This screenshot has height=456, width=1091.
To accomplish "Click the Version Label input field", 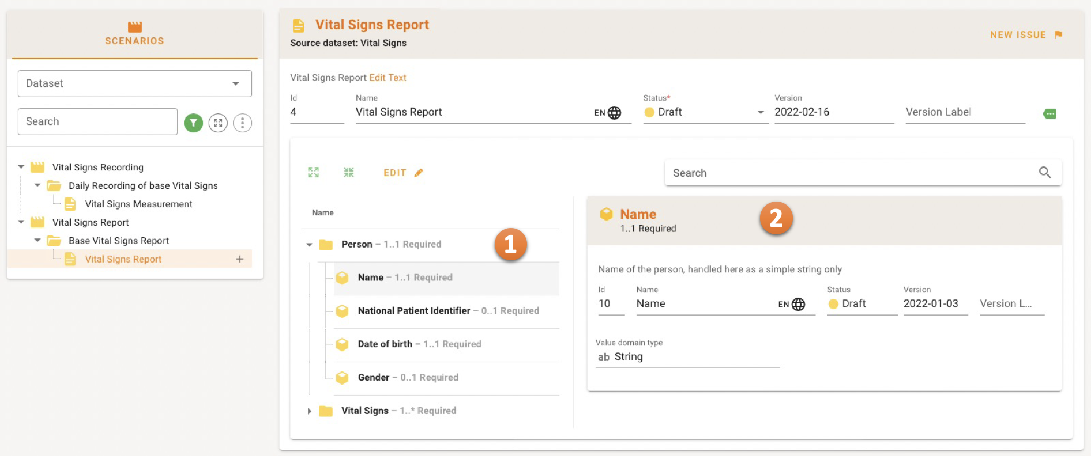I will tap(965, 112).
